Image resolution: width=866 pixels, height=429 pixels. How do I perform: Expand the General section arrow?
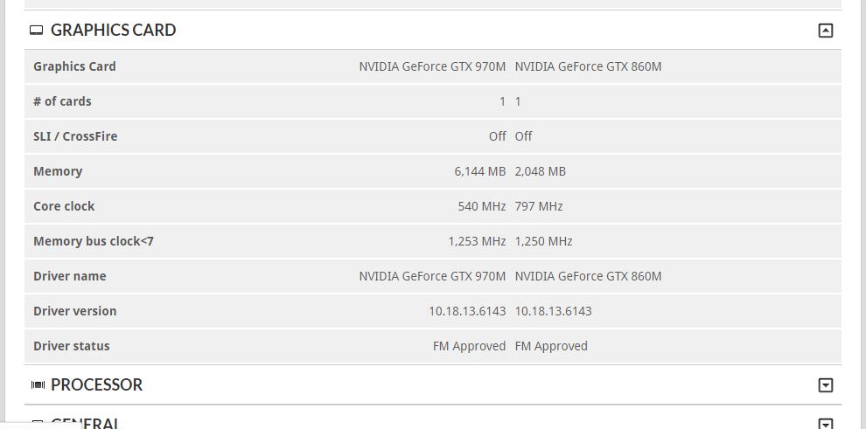pos(825,424)
